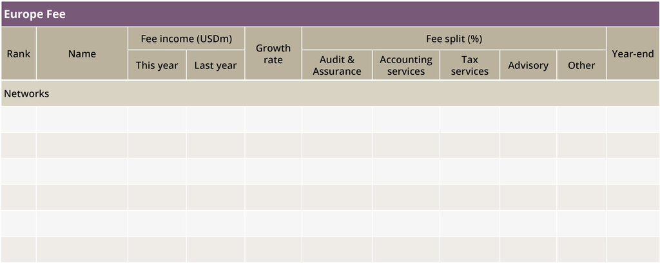660x263 pixels.
Task: Click first empty Year-end cell
Action: tap(632, 119)
